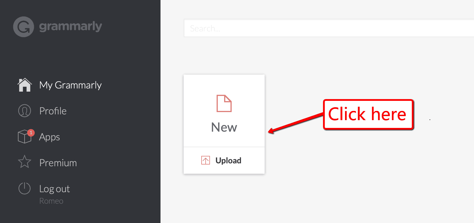Click the Log out power icon
The image size is (474, 223).
(x=25, y=188)
